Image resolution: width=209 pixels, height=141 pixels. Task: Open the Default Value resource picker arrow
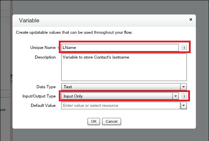[184, 105]
